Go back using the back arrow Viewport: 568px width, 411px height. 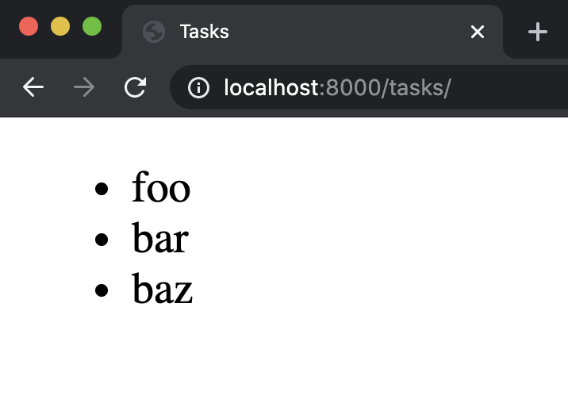coord(33,87)
